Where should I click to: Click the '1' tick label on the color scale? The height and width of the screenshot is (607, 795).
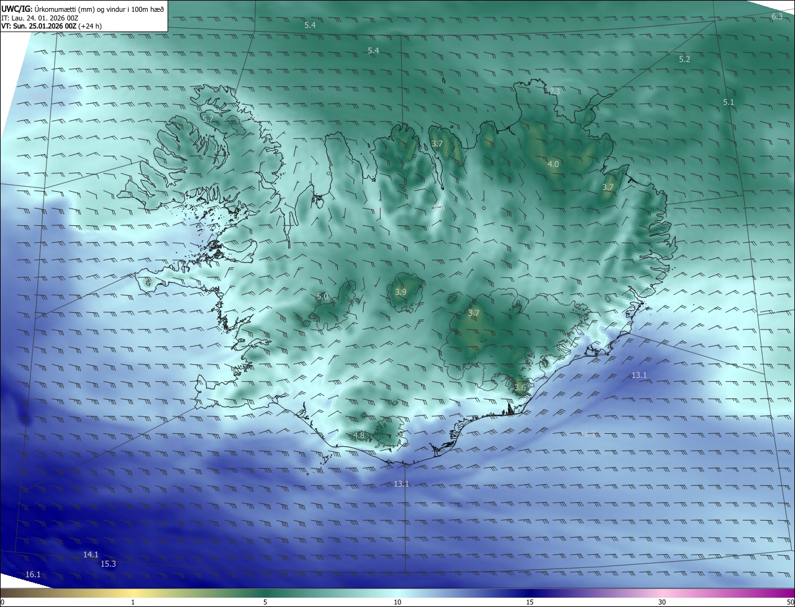(133, 602)
